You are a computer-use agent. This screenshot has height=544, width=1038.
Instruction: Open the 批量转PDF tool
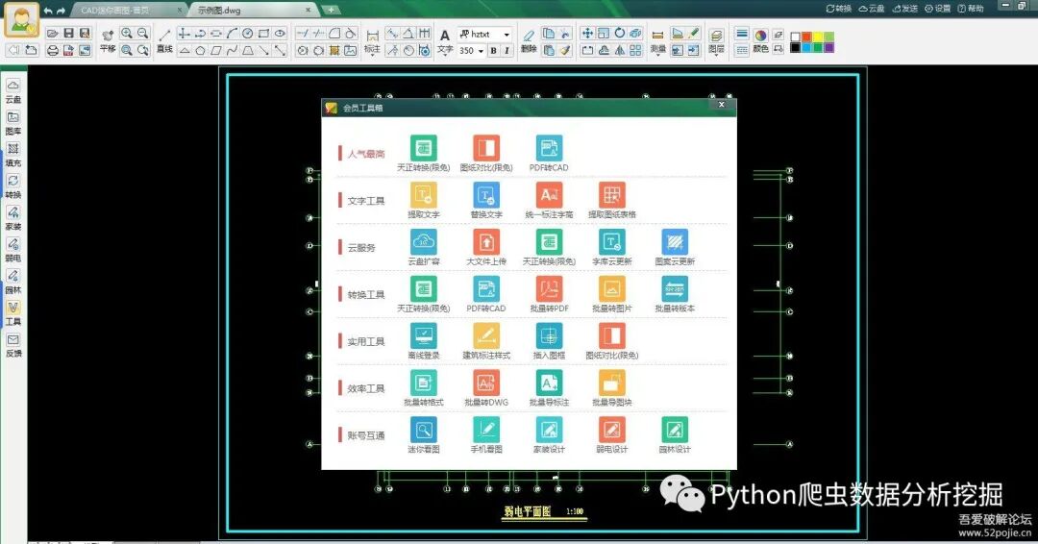[549, 294]
